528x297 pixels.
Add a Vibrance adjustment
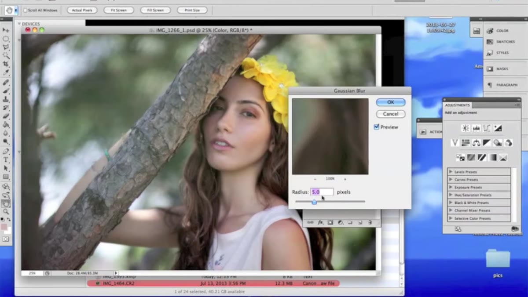click(455, 143)
